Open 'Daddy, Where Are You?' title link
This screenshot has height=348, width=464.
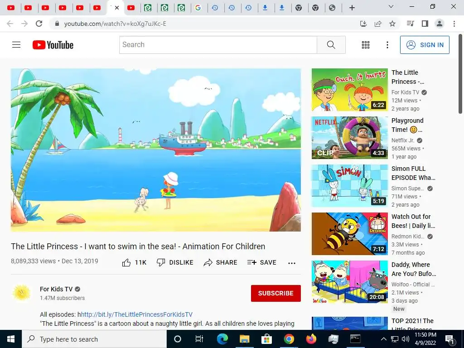[414, 269]
